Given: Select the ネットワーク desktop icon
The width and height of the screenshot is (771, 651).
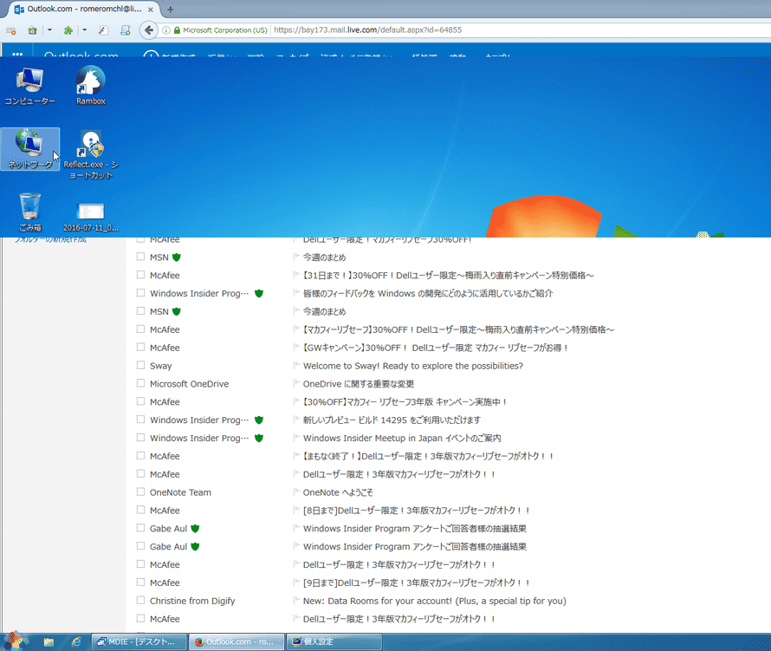Looking at the screenshot, I should click(x=30, y=149).
